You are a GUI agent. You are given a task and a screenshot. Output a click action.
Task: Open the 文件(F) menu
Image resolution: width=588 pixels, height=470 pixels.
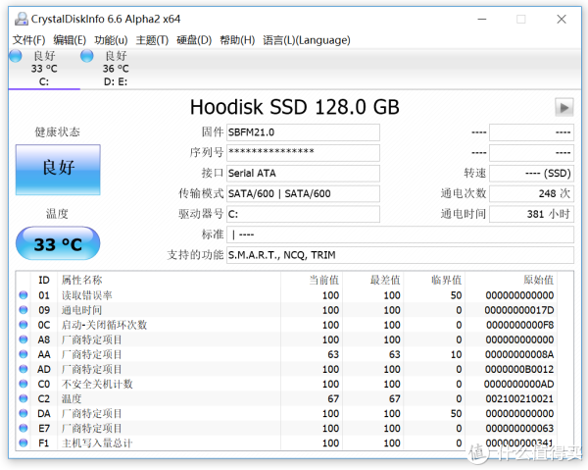[28, 40]
